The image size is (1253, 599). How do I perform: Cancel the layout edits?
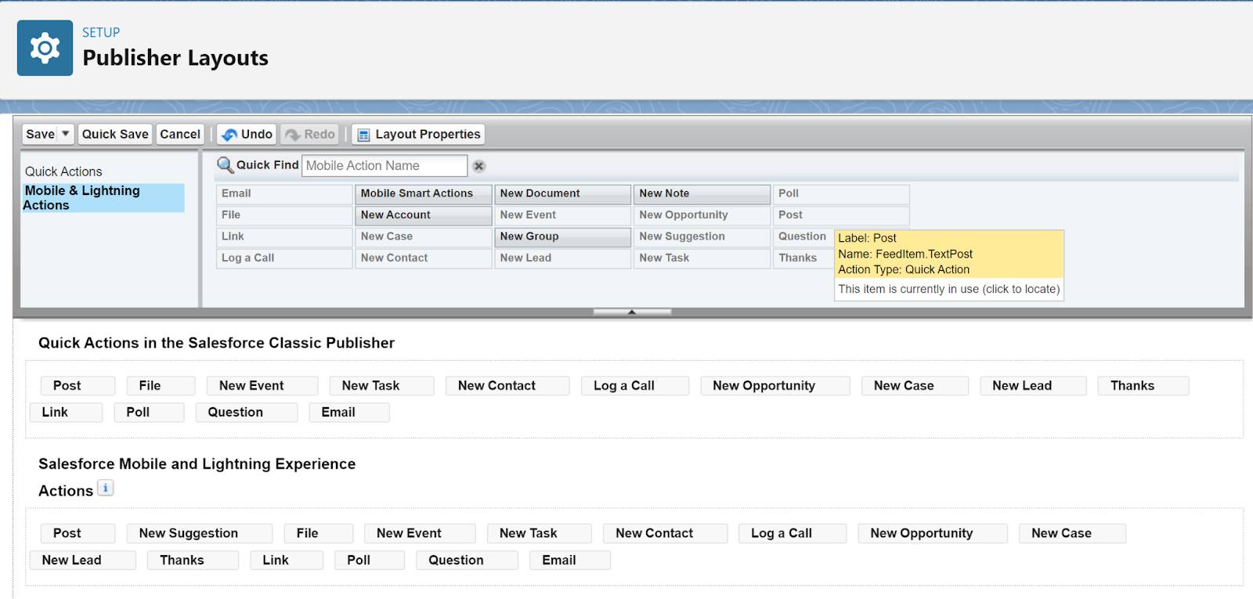coord(180,134)
